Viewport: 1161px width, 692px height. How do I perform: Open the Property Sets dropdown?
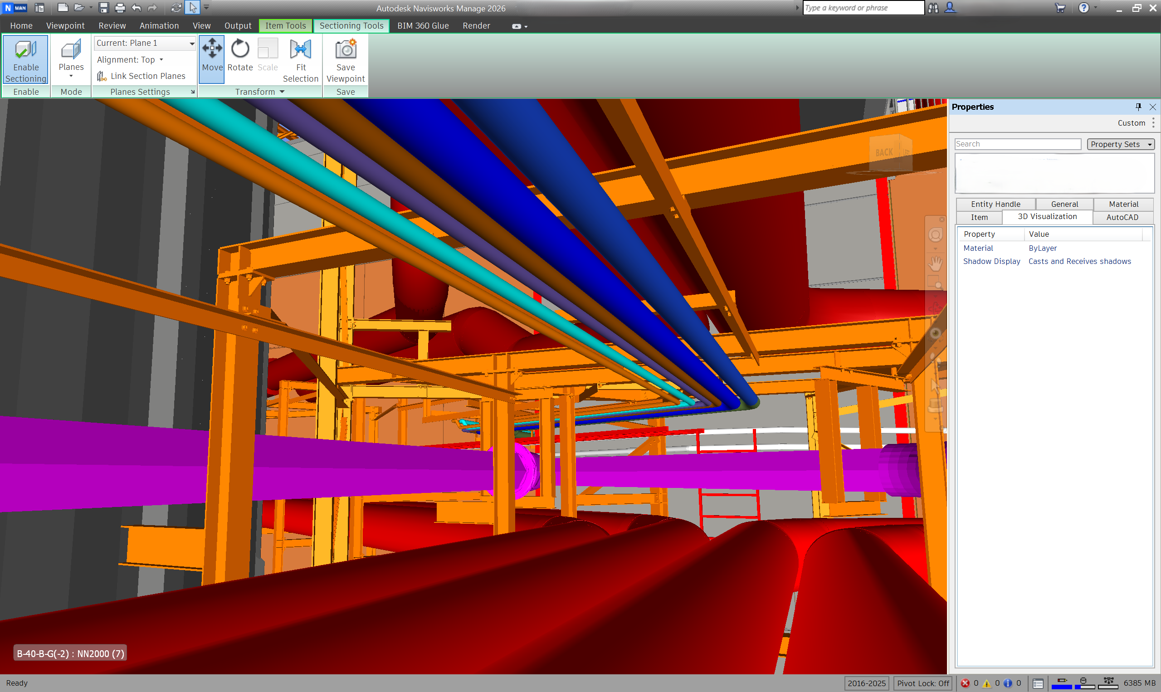1121,144
